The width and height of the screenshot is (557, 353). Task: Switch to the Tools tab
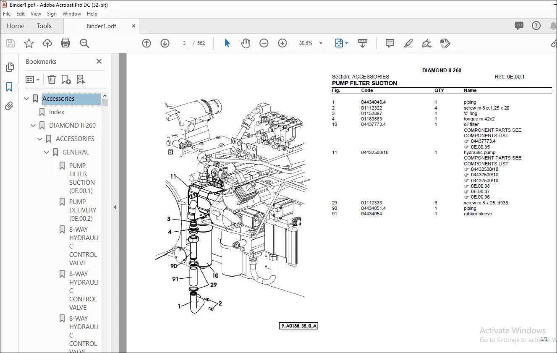[x=44, y=26]
